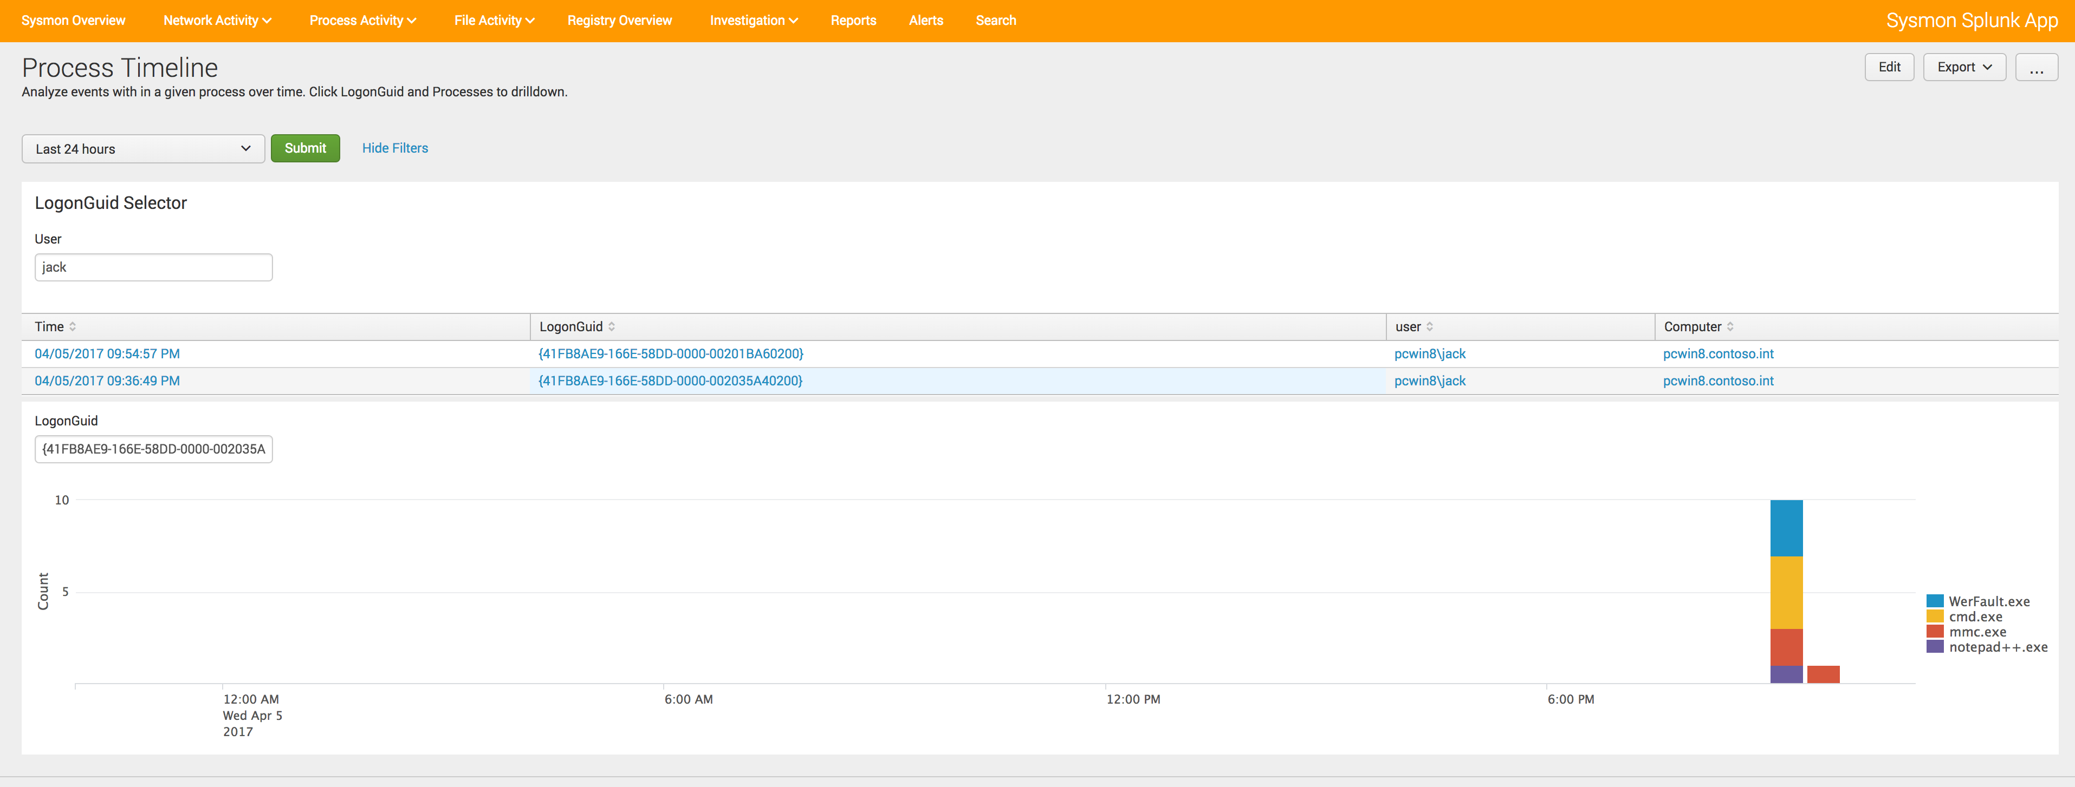The image size is (2075, 787).
Task: Sort table by user column
Action: click(x=1413, y=327)
